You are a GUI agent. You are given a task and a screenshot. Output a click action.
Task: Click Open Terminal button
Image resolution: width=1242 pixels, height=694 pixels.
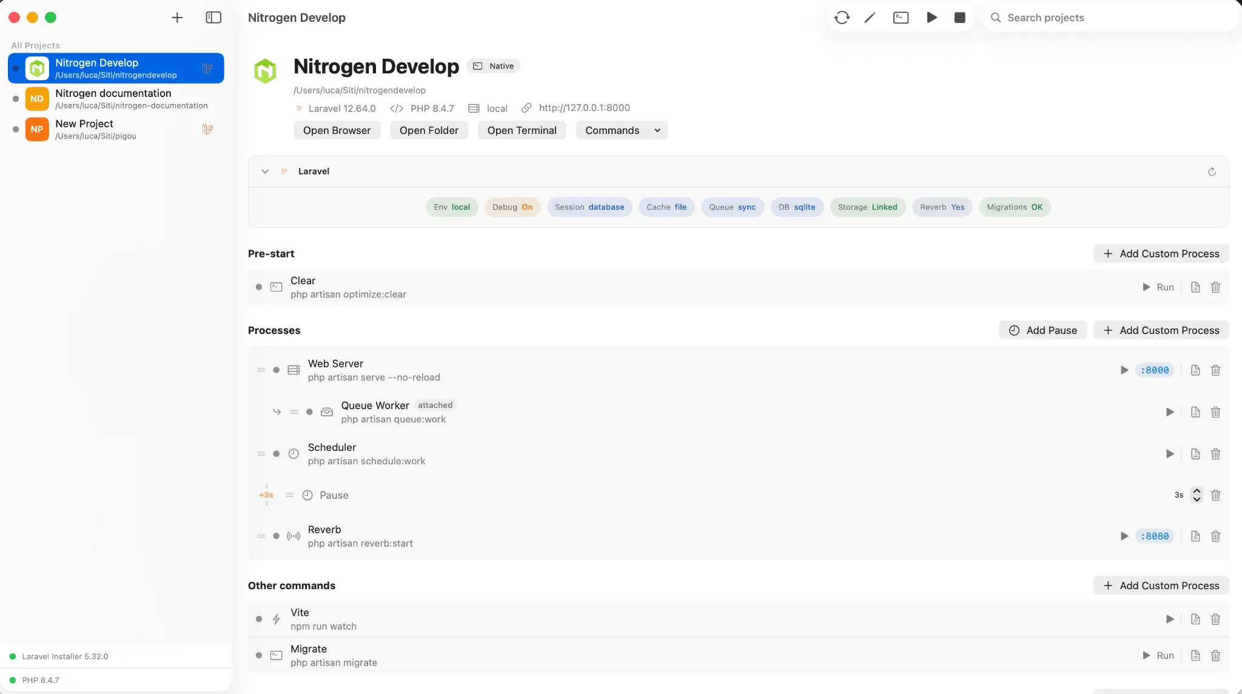[522, 130]
